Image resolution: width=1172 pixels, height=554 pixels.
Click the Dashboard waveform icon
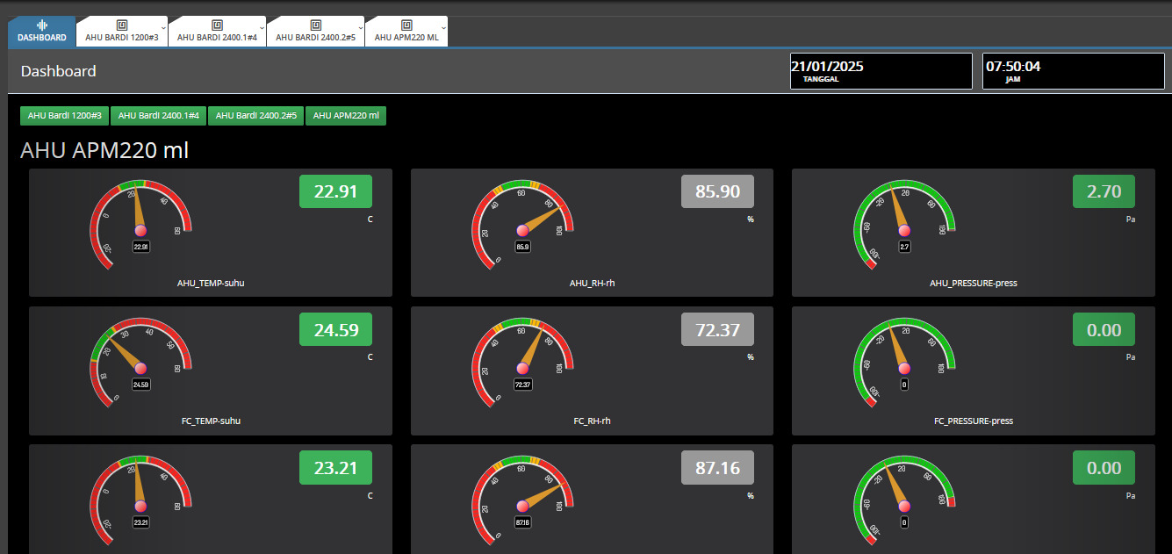click(41, 25)
